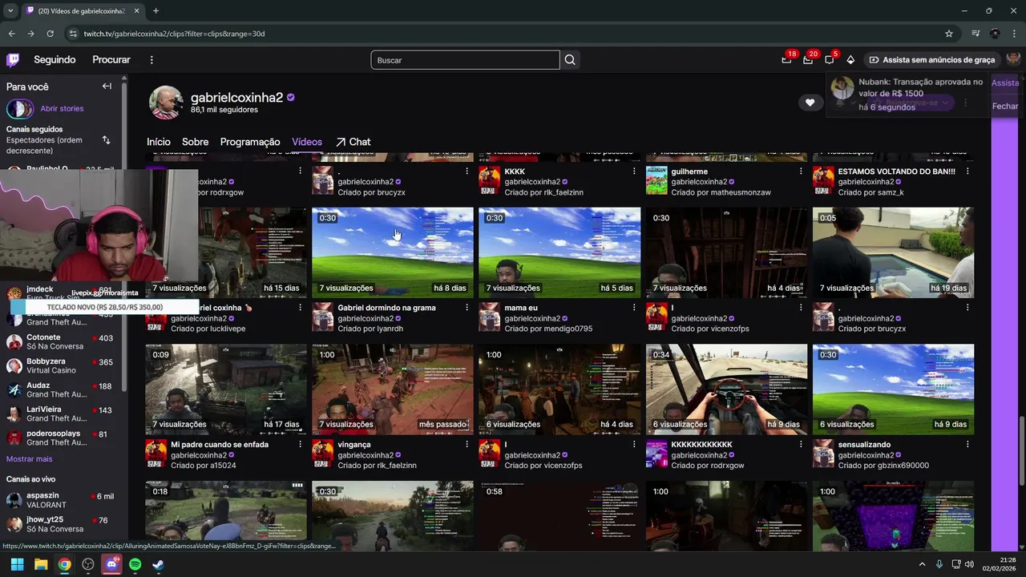Viewport: 1026px width, 577px height.
Task: Open Cotonete channel in sidebar
Action: 60,342
